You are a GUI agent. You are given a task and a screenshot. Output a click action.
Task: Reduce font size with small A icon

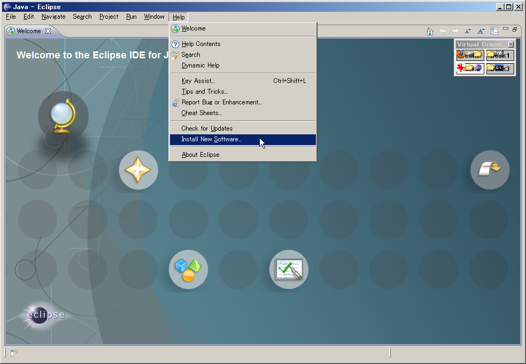(468, 31)
